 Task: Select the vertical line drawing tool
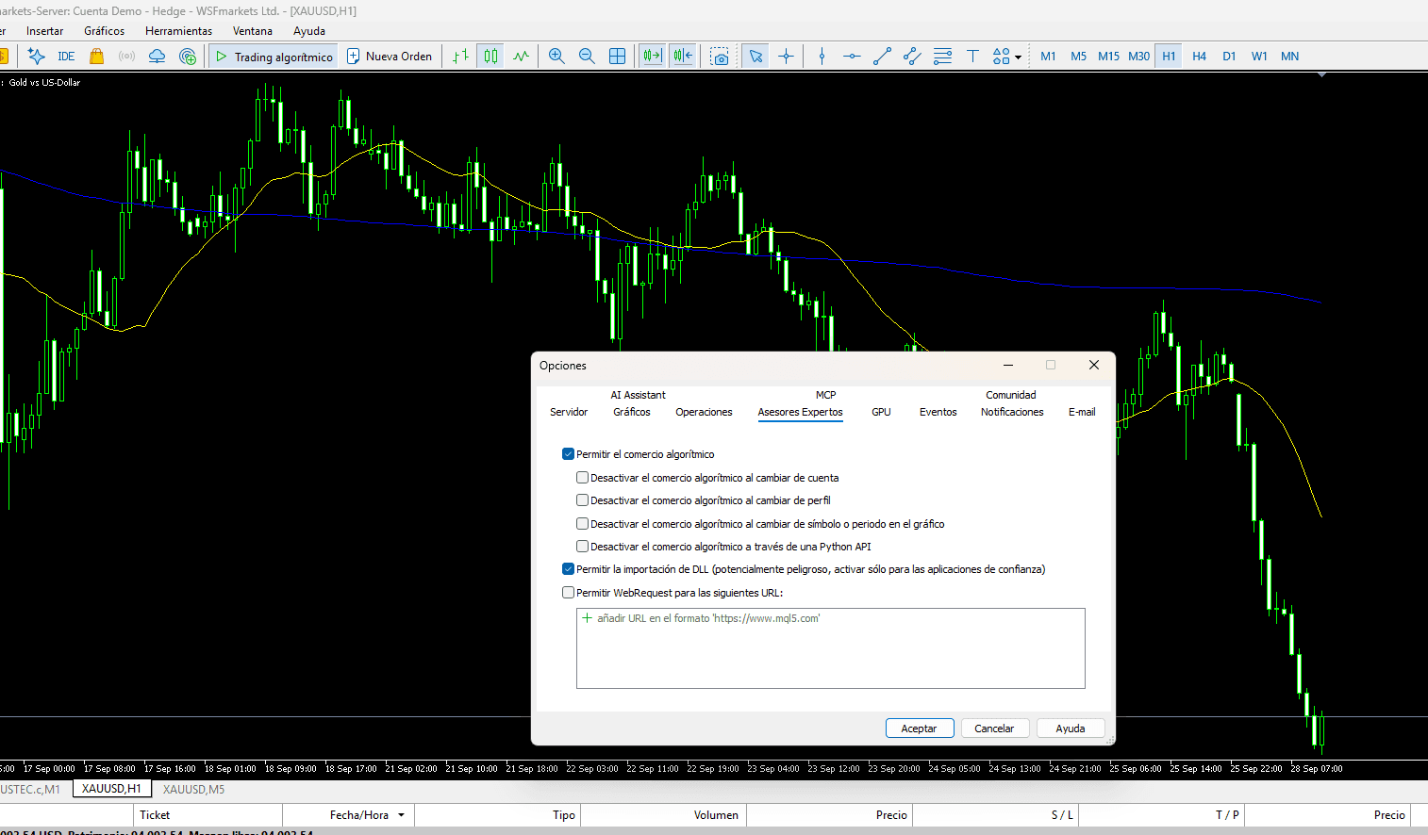pos(822,57)
